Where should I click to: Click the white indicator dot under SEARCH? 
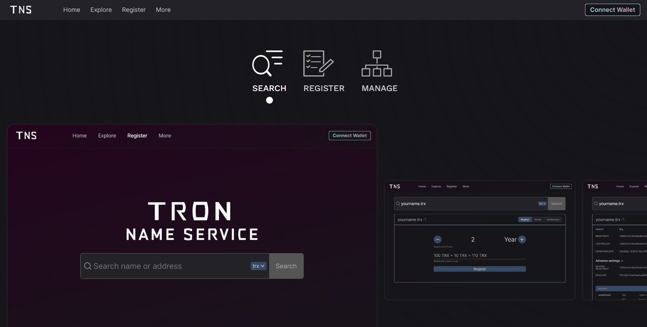click(270, 100)
